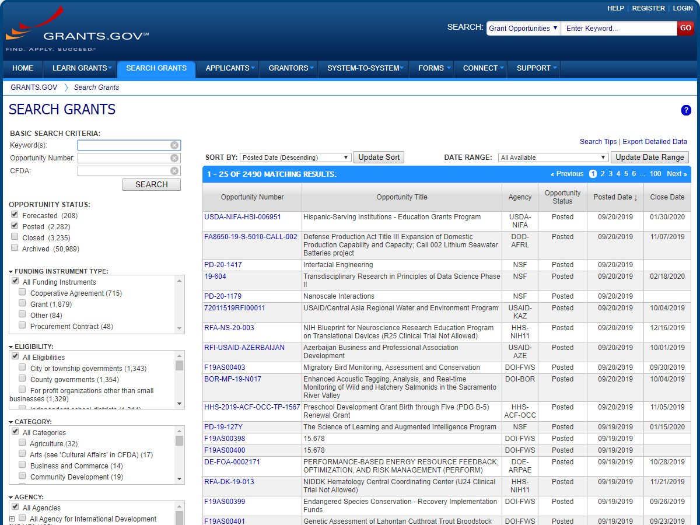The image size is (700, 525).
Task: Open the Export Detailed Data link
Action: [656, 141]
